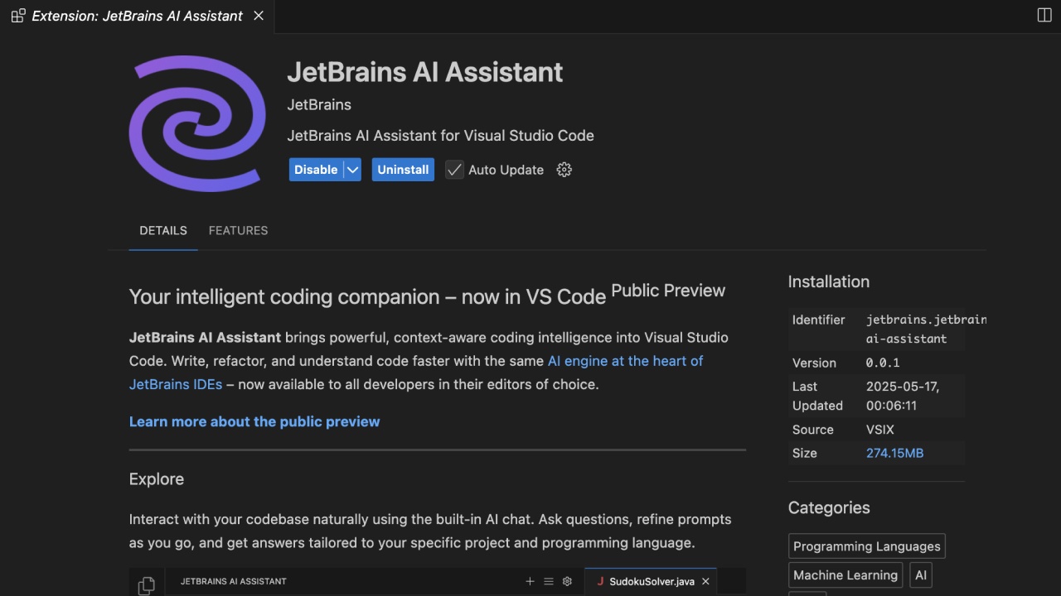Uncheck the Auto Update checkbox
This screenshot has width=1061, height=596.
click(454, 169)
